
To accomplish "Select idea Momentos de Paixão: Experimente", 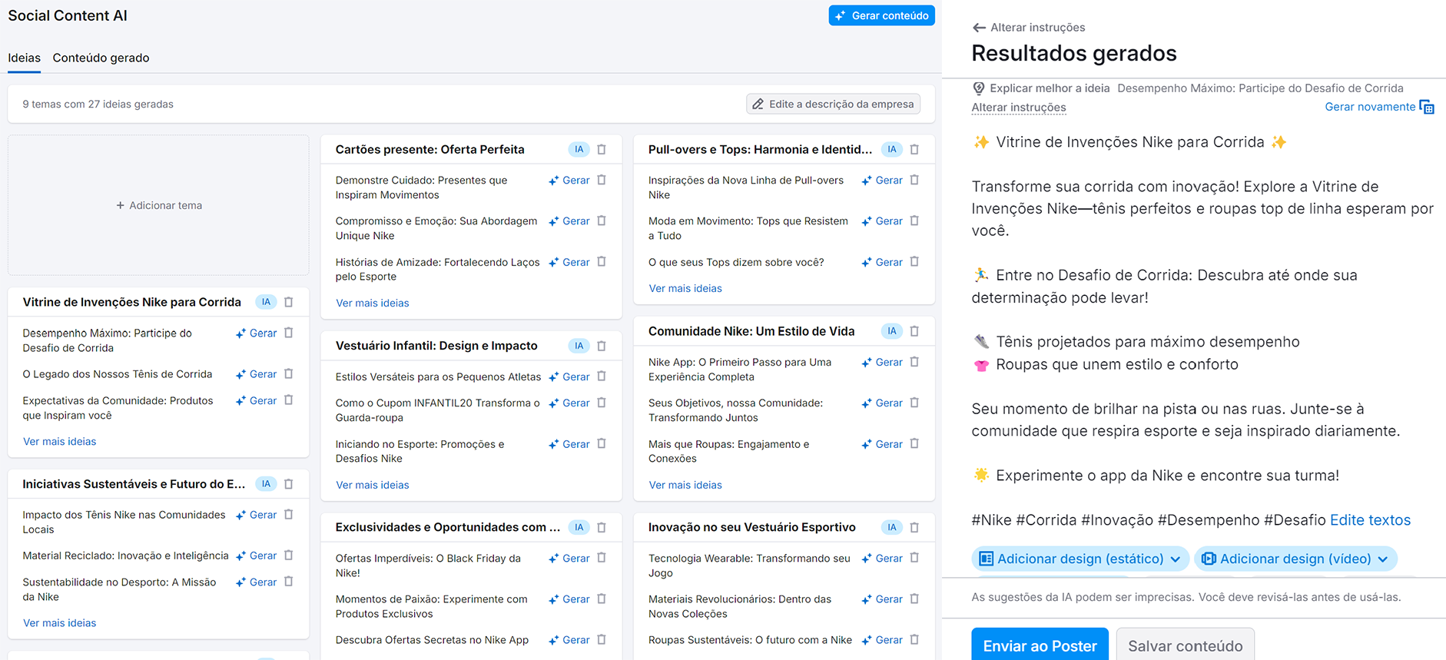I will [x=431, y=606].
